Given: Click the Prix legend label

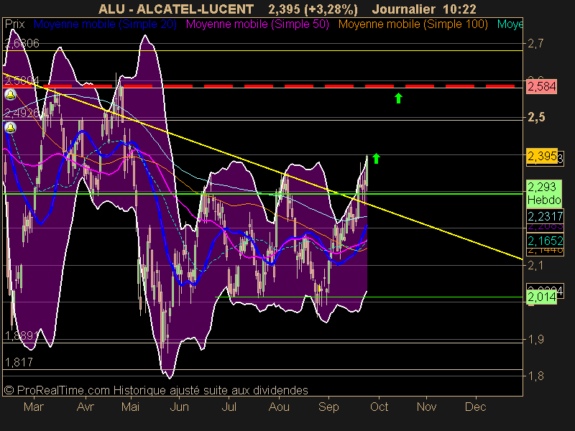Looking at the screenshot, I should (x=14, y=24).
